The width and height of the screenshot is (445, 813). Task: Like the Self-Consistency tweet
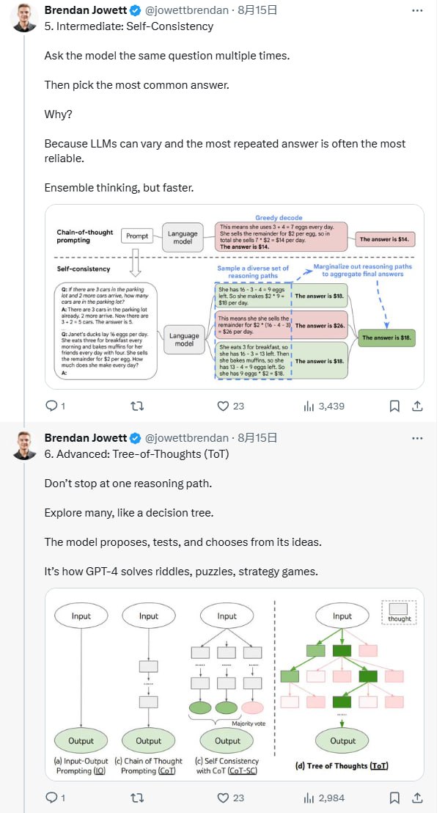pyautogui.click(x=224, y=406)
